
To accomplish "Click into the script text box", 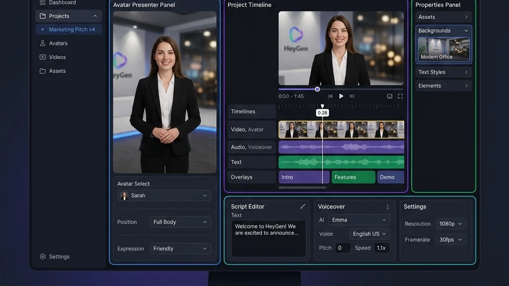I will pyautogui.click(x=268, y=239).
